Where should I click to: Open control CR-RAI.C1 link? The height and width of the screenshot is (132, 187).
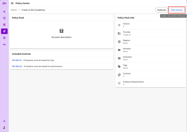pos(17,60)
